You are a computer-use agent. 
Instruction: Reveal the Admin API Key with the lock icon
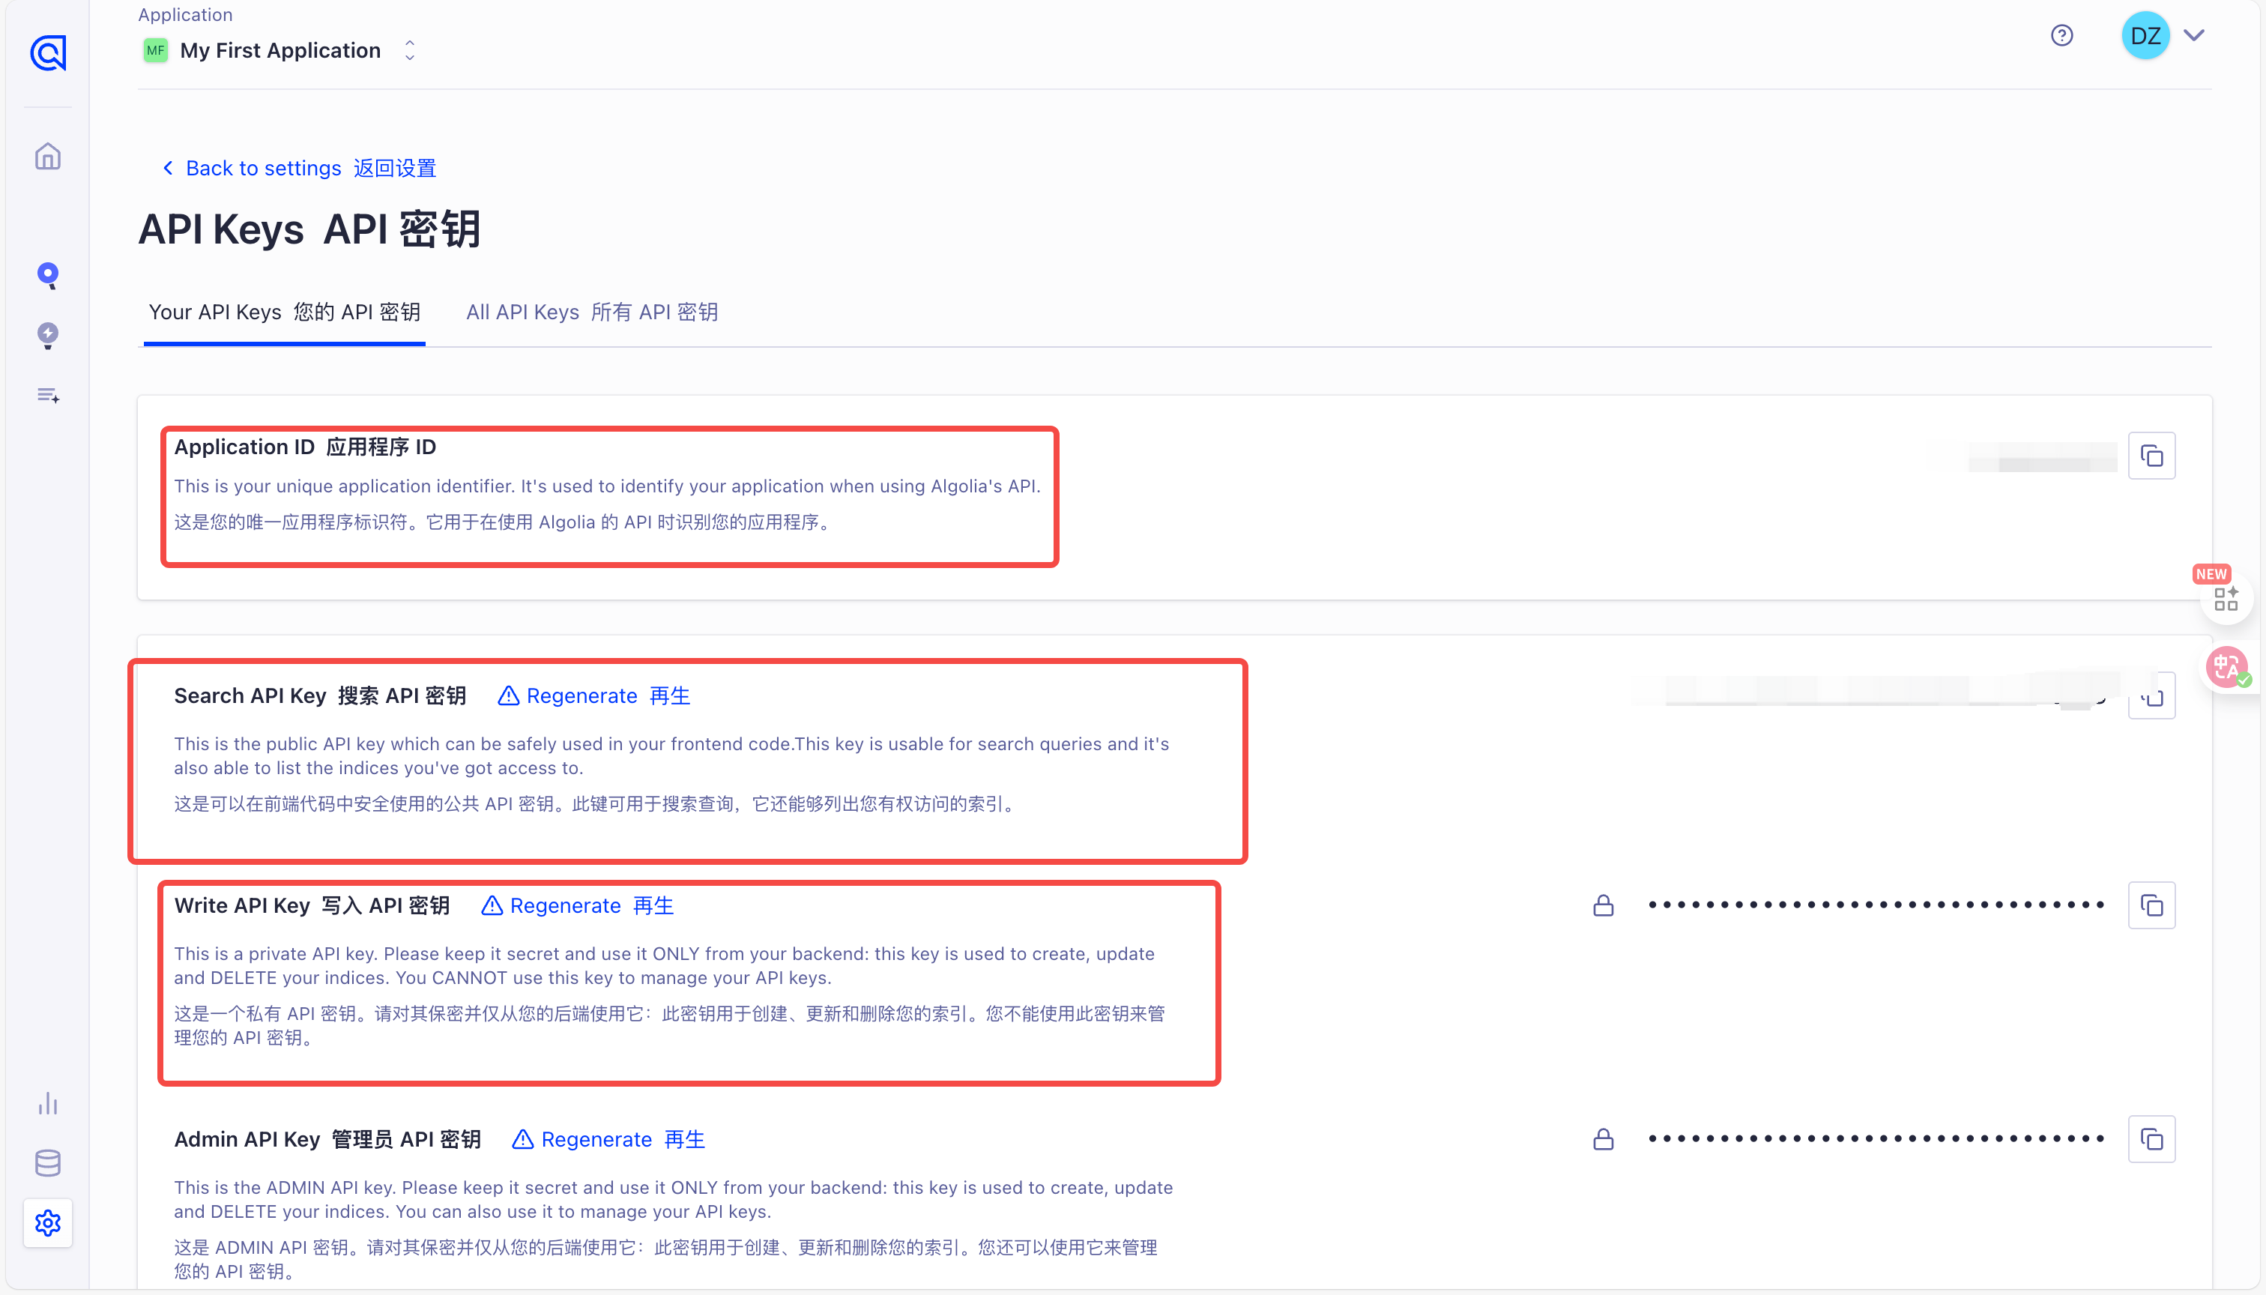coord(1603,1139)
